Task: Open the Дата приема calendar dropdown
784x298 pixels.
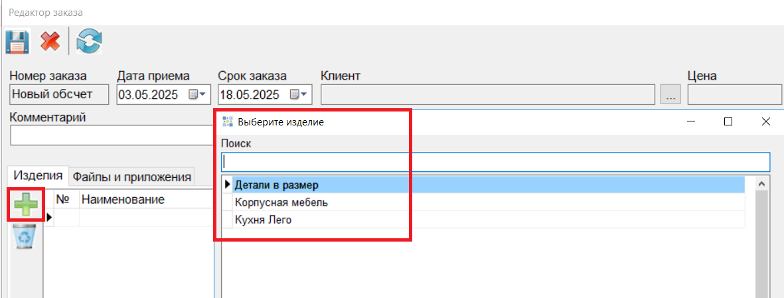Action: coord(197,94)
